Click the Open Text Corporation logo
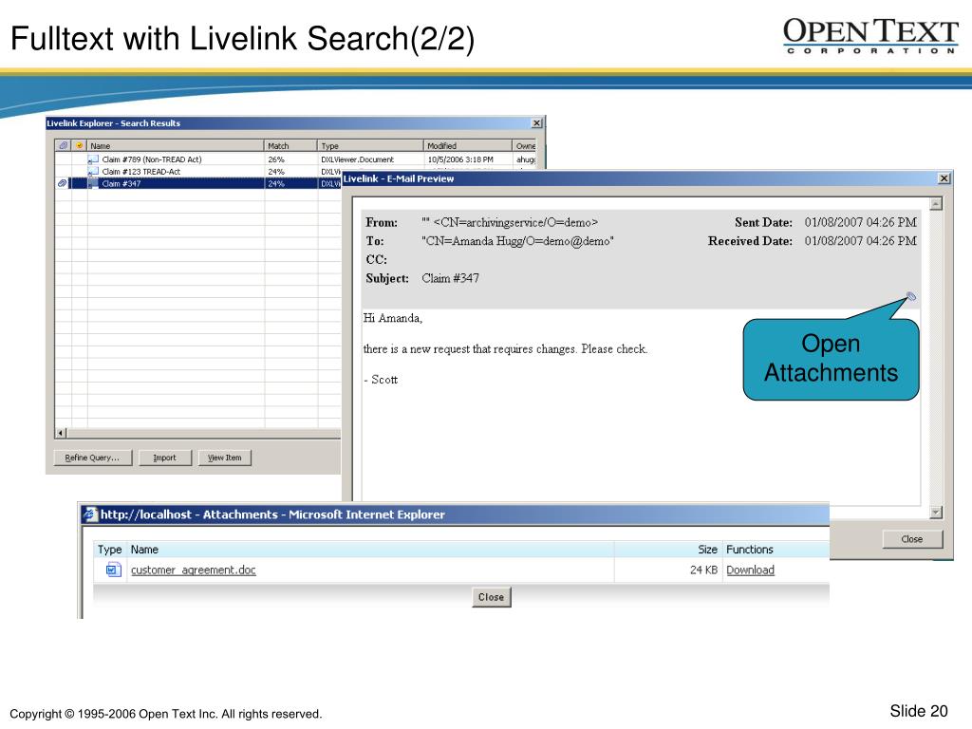 tap(871, 36)
